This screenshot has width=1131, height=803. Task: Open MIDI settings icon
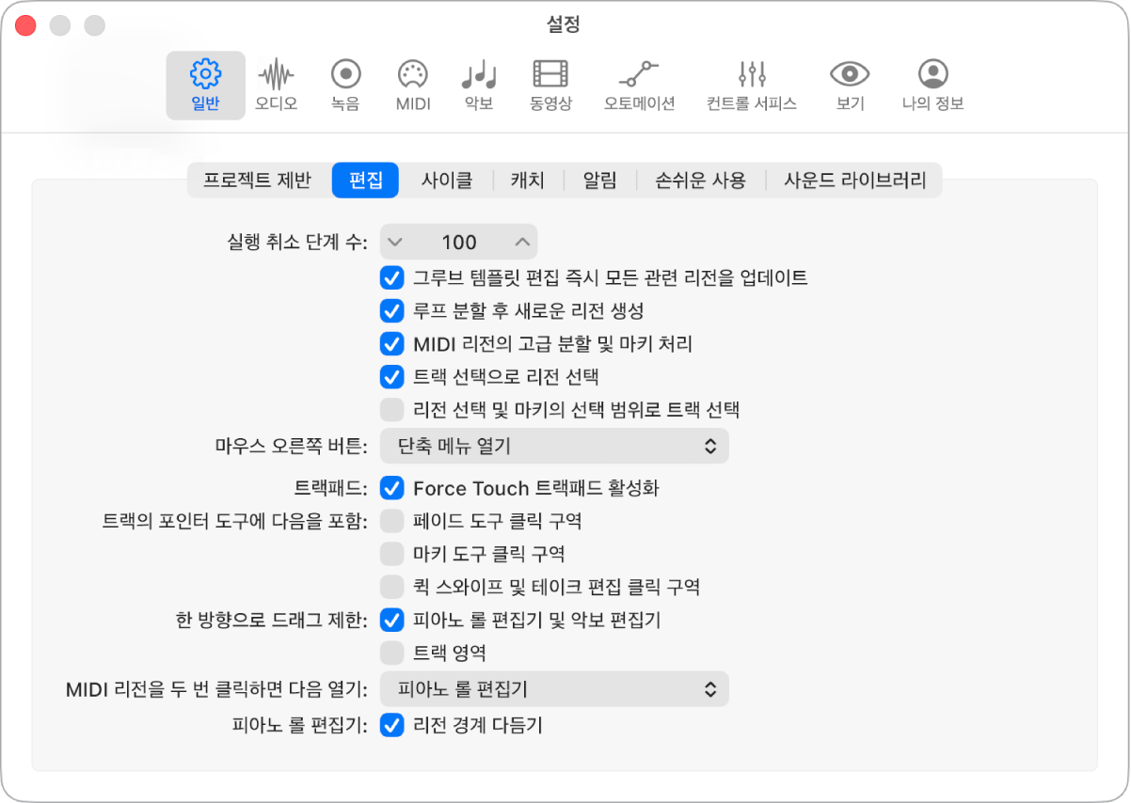[411, 85]
